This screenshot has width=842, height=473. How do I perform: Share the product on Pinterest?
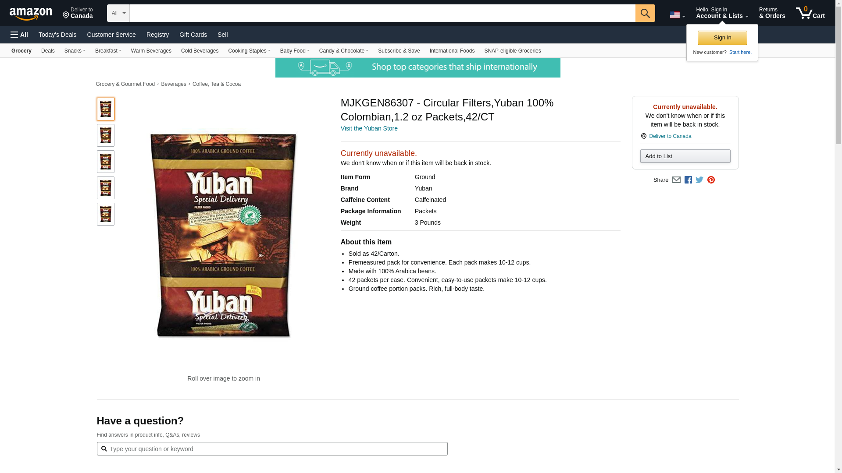tap(711, 180)
